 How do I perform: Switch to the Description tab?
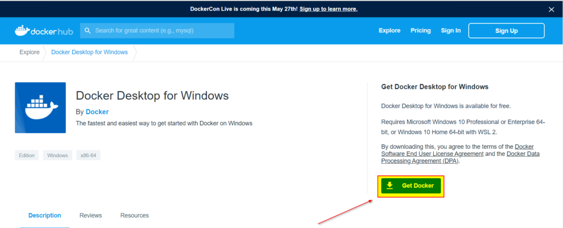(45, 215)
